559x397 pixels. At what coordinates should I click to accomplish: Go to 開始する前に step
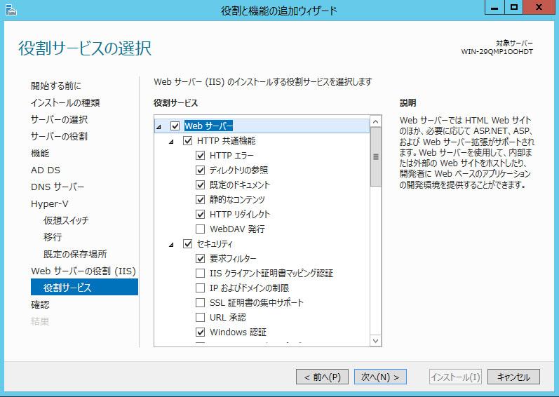tap(56, 86)
